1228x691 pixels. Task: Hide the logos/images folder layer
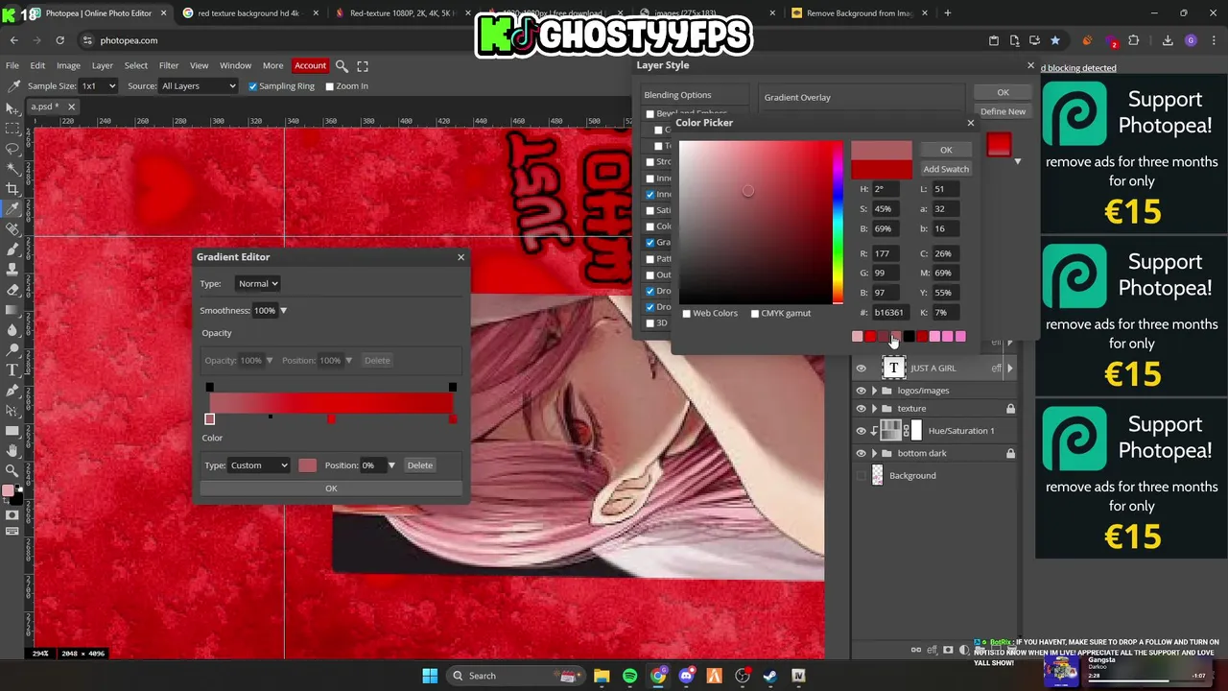pyautogui.click(x=861, y=391)
